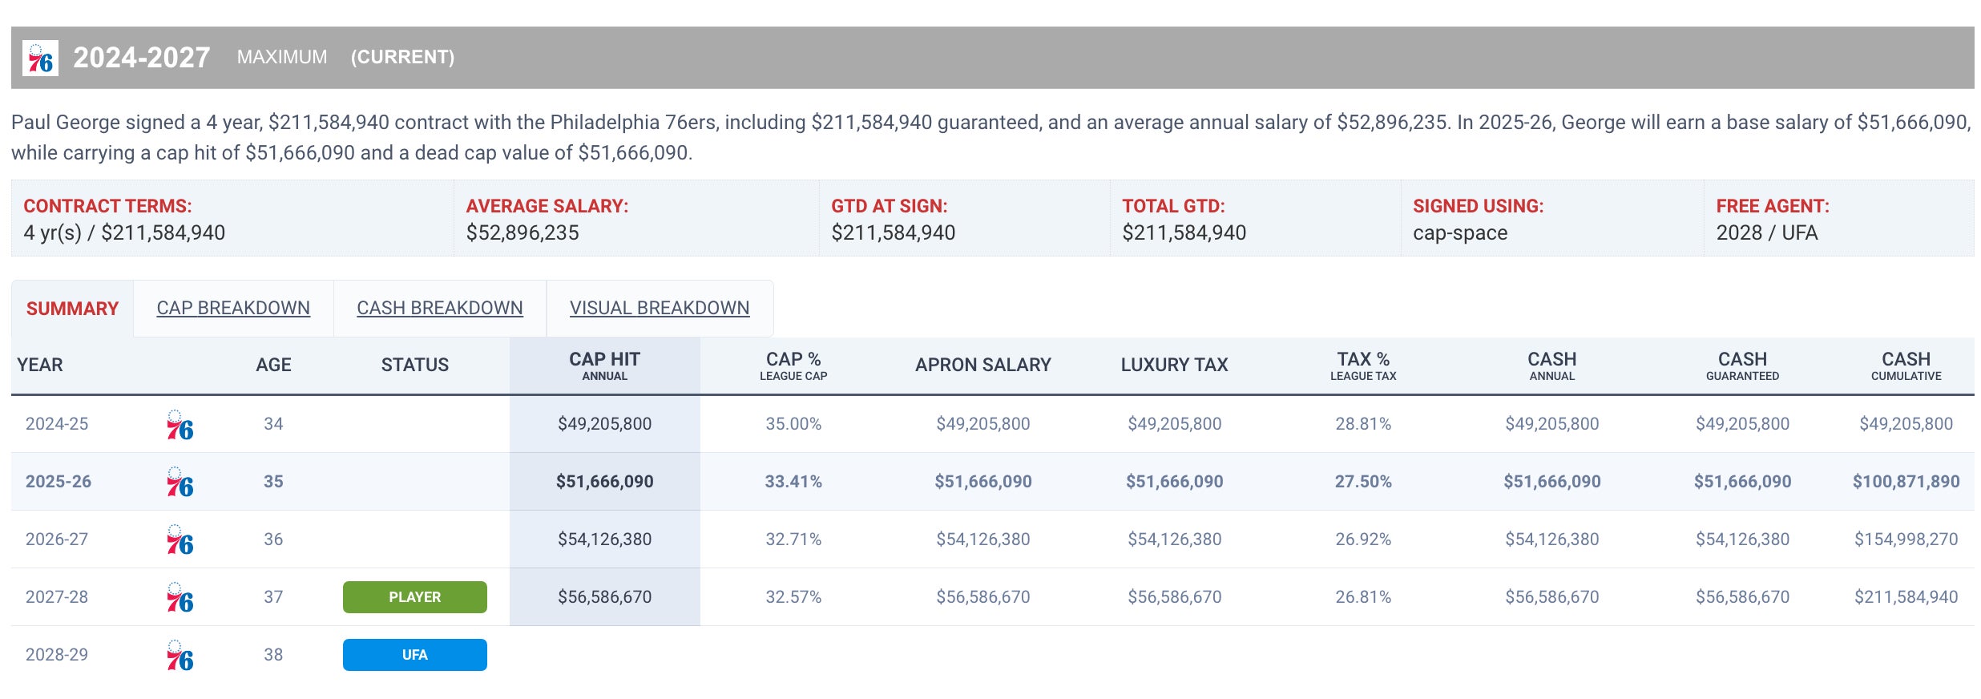Click the $51,666,090 cap hit cell
This screenshot has height=699, width=1981.
coord(604,482)
